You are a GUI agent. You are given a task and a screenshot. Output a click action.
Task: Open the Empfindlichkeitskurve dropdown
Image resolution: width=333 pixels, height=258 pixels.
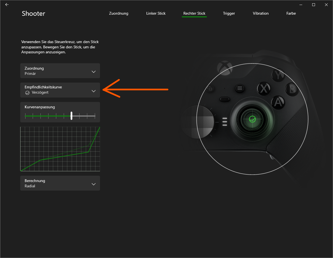click(x=60, y=90)
